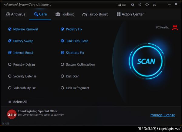The height and width of the screenshot is (132, 182).
Task: Uncheck Registry Fix
Action: 62,29
